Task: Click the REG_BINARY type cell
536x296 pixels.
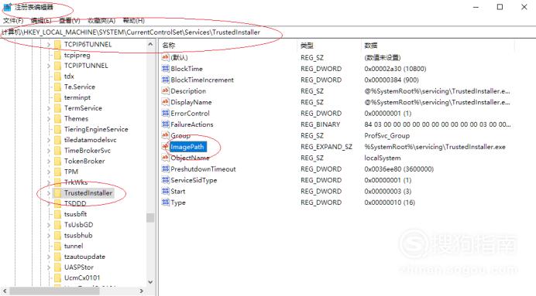Action: [321, 124]
